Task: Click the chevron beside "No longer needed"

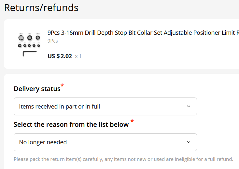Action: pyautogui.click(x=188, y=142)
